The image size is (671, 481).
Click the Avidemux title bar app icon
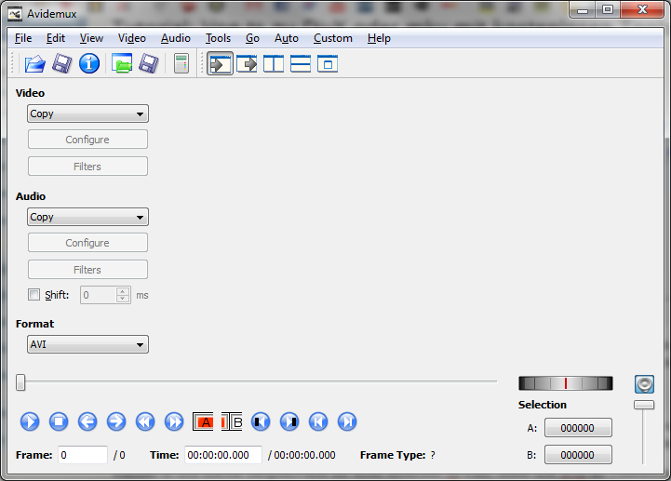tap(15, 14)
